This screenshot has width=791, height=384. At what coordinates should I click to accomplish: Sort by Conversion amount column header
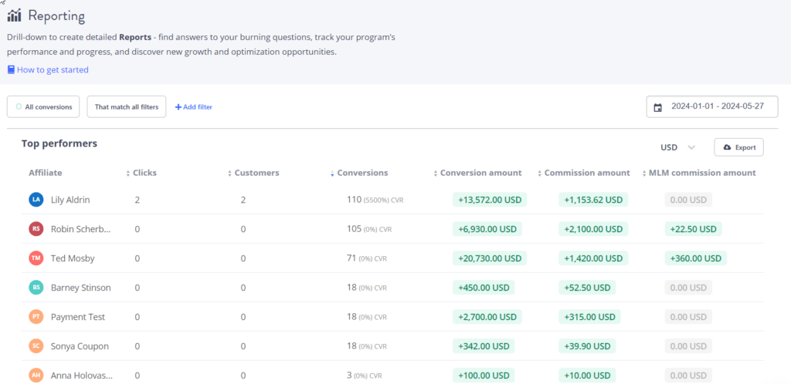(x=480, y=173)
